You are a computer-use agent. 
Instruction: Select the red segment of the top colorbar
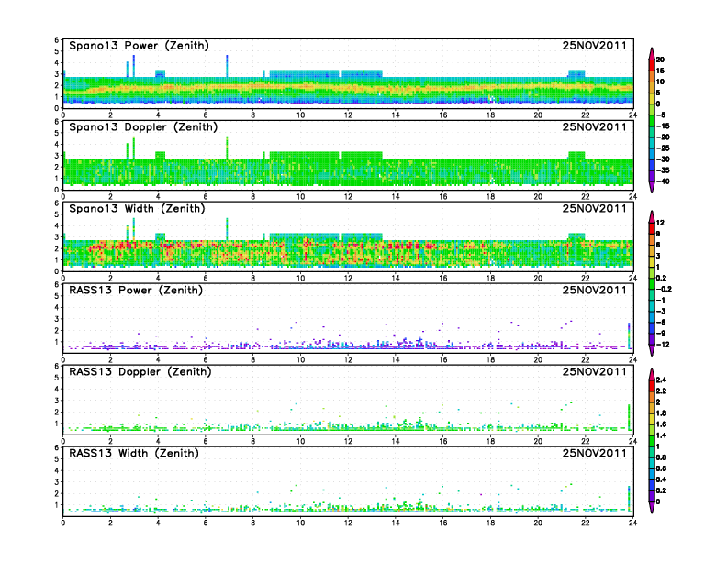(x=652, y=65)
